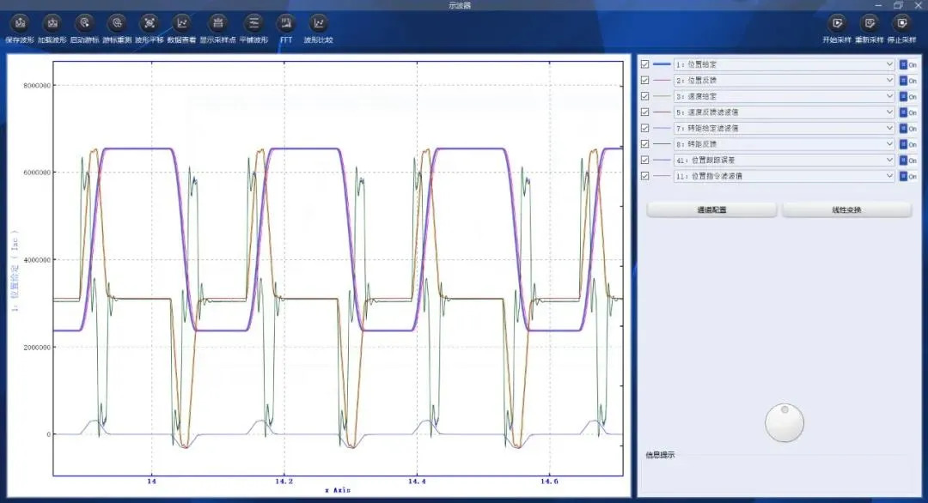Open the 加载波形 (load waveform) tool

52,23
